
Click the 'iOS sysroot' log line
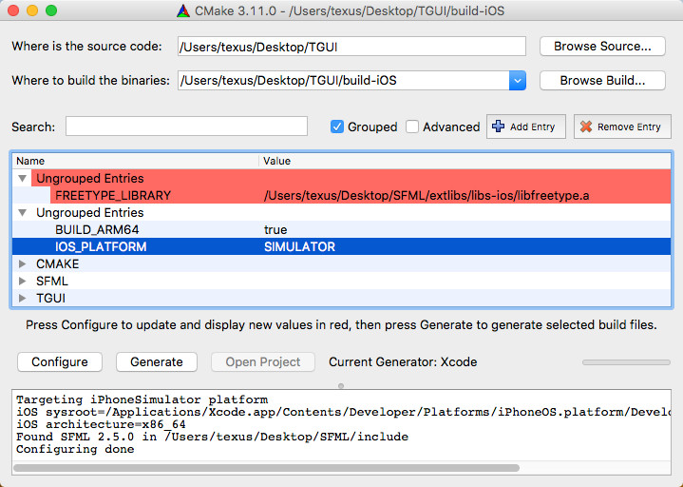point(343,412)
